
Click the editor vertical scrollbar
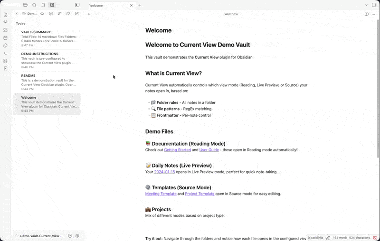(378, 89)
